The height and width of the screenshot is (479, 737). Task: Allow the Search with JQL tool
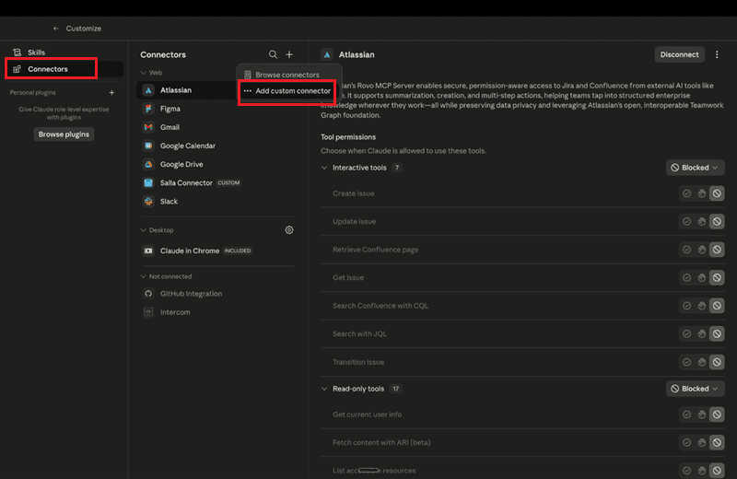tap(686, 333)
